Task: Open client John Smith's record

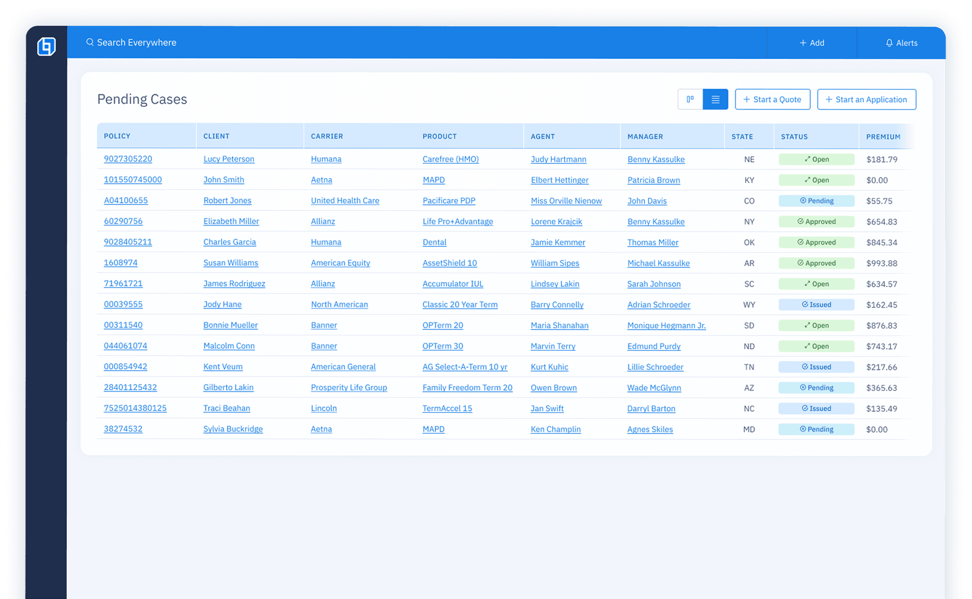Action: (224, 180)
